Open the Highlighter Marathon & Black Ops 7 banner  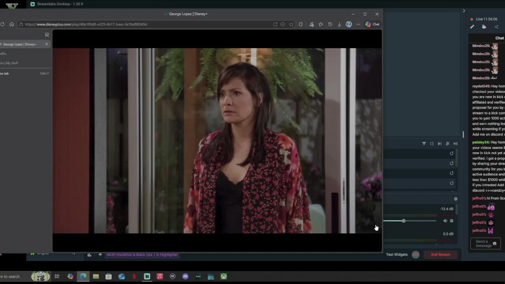pyautogui.click(x=142, y=254)
